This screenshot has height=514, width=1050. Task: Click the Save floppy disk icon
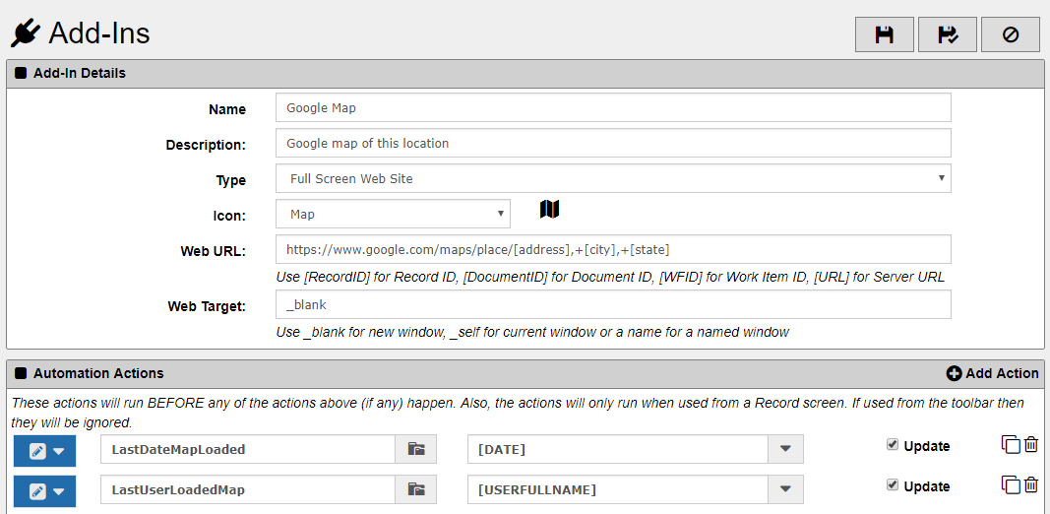(884, 34)
